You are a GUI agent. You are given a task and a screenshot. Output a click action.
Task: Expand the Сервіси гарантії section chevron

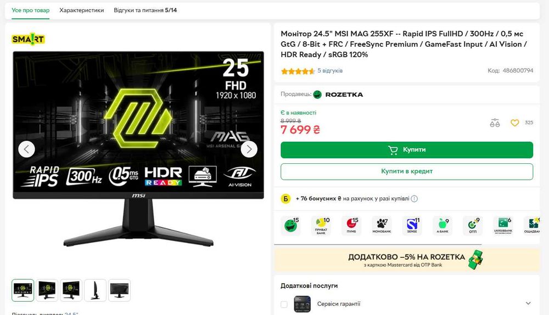[x=528, y=303]
